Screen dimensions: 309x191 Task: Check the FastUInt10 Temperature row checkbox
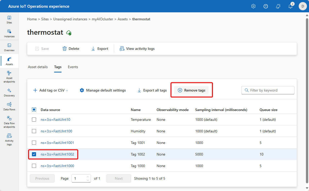(34, 120)
